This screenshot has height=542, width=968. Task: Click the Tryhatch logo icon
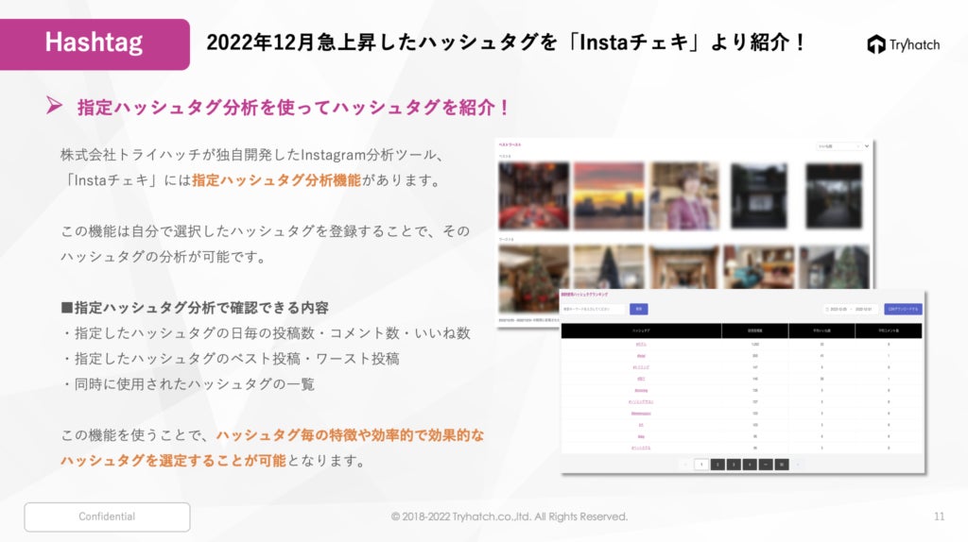876,44
